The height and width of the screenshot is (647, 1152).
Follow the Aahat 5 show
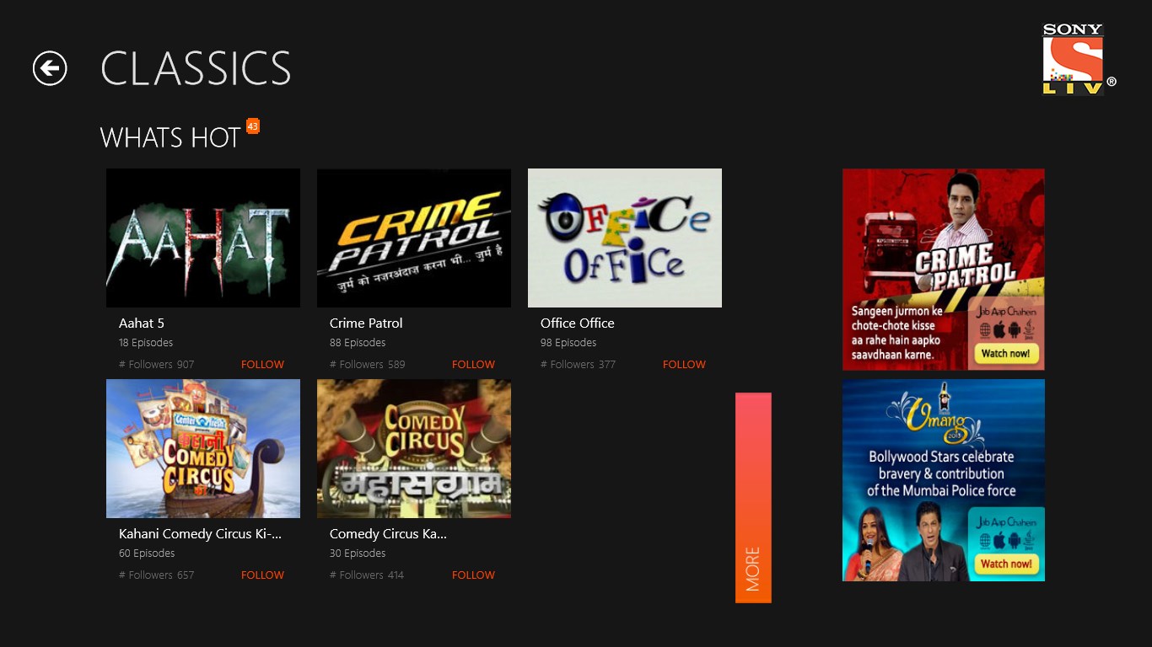click(262, 365)
